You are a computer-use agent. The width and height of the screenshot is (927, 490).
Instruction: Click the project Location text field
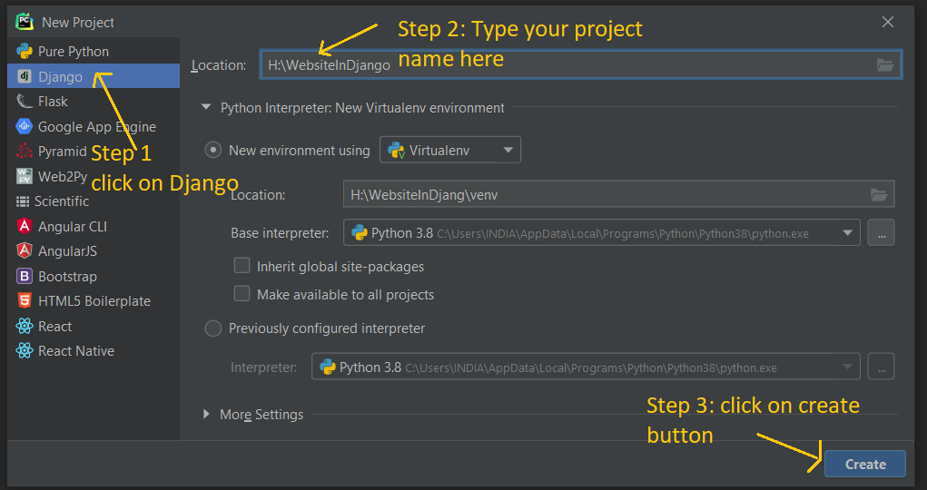[563, 64]
